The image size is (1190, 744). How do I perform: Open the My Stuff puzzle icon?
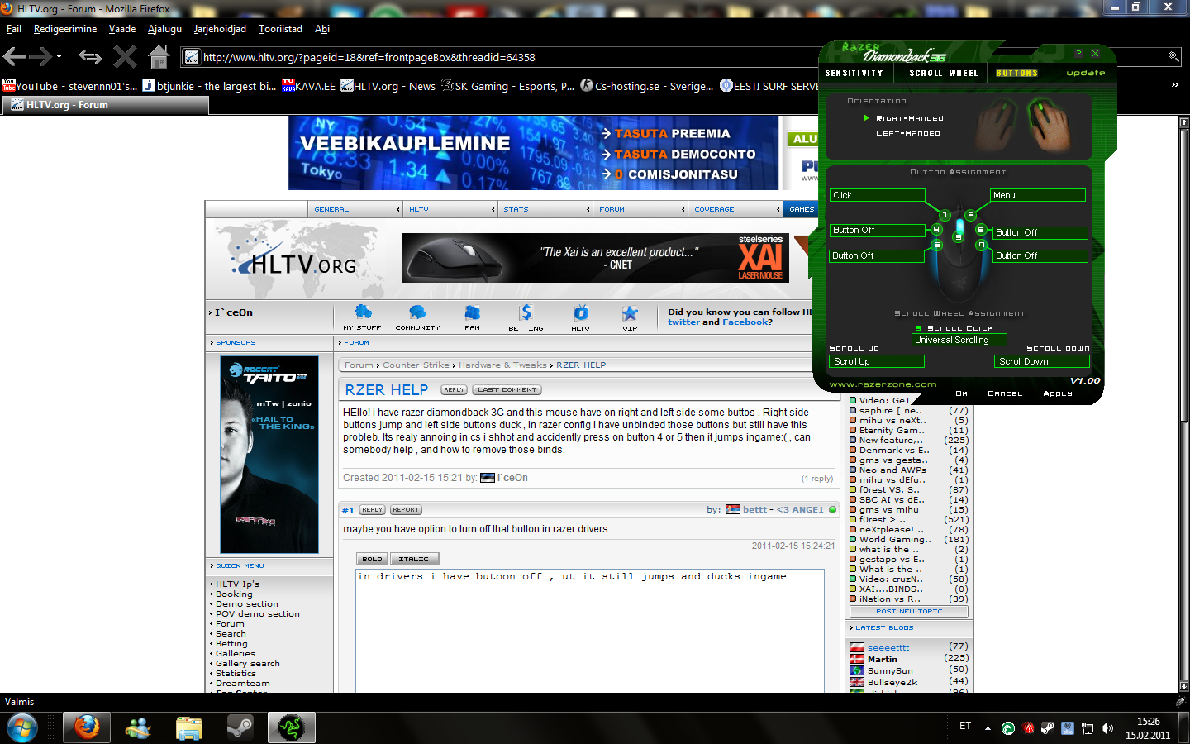pyautogui.click(x=363, y=312)
